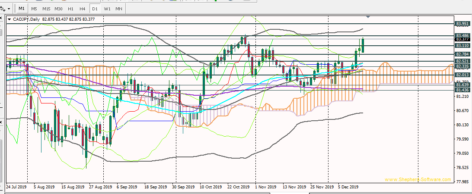Set chart period to H1
Screen dimensions: 472x194
[71, 9]
